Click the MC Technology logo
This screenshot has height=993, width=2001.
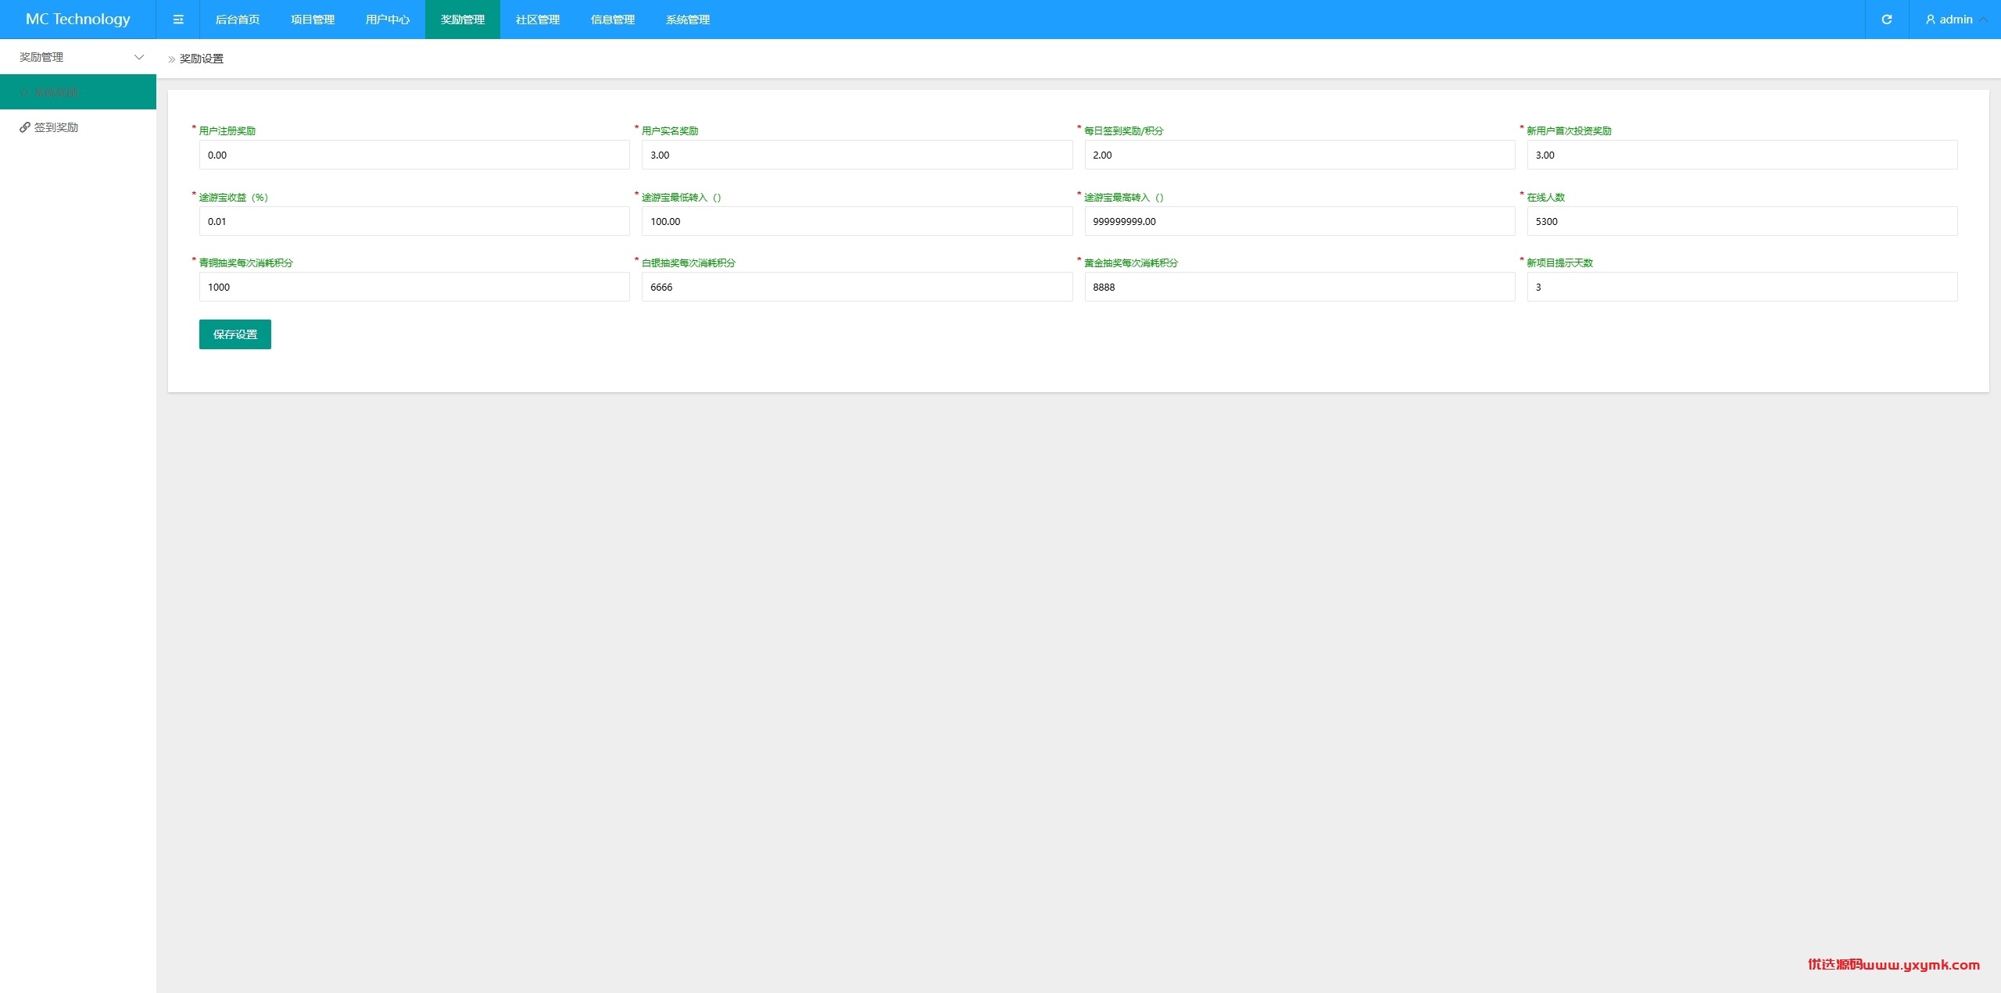[x=78, y=20]
